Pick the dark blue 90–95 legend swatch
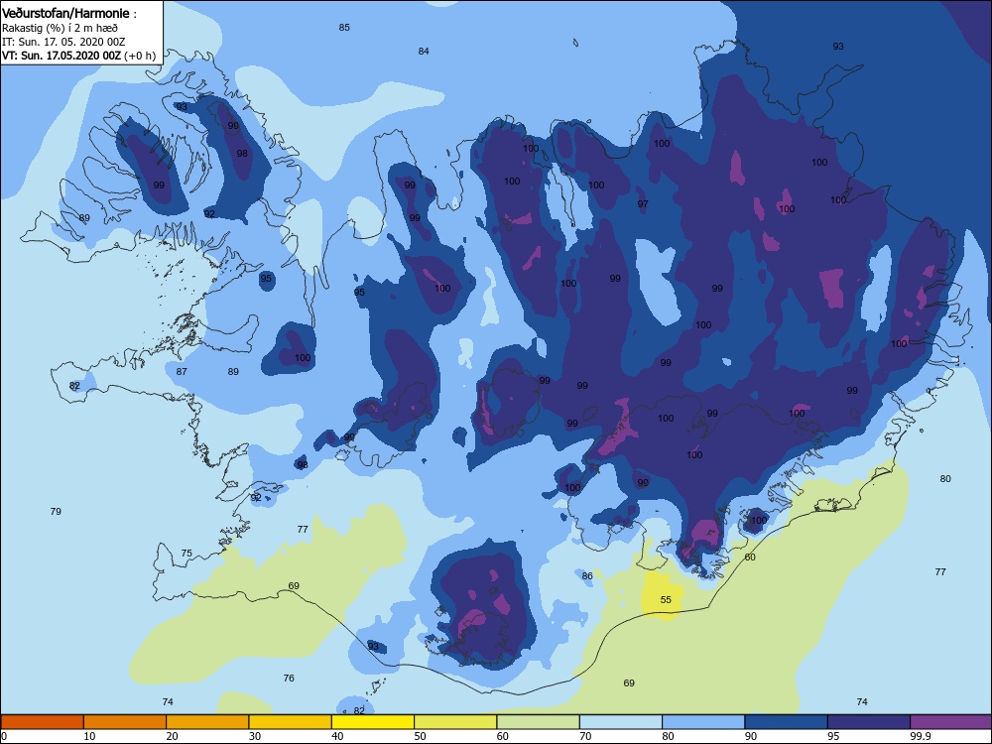 click(787, 722)
